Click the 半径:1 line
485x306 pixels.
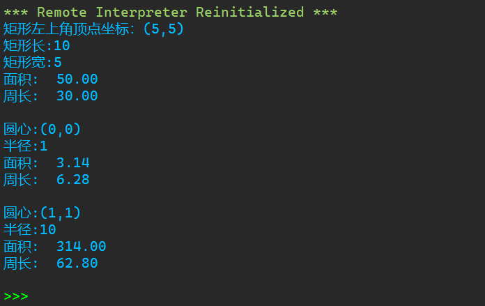click(x=25, y=146)
